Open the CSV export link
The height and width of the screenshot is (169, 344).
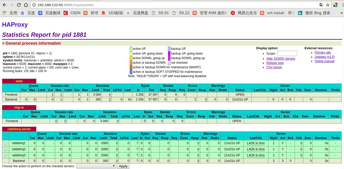pyautogui.click(x=274, y=67)
